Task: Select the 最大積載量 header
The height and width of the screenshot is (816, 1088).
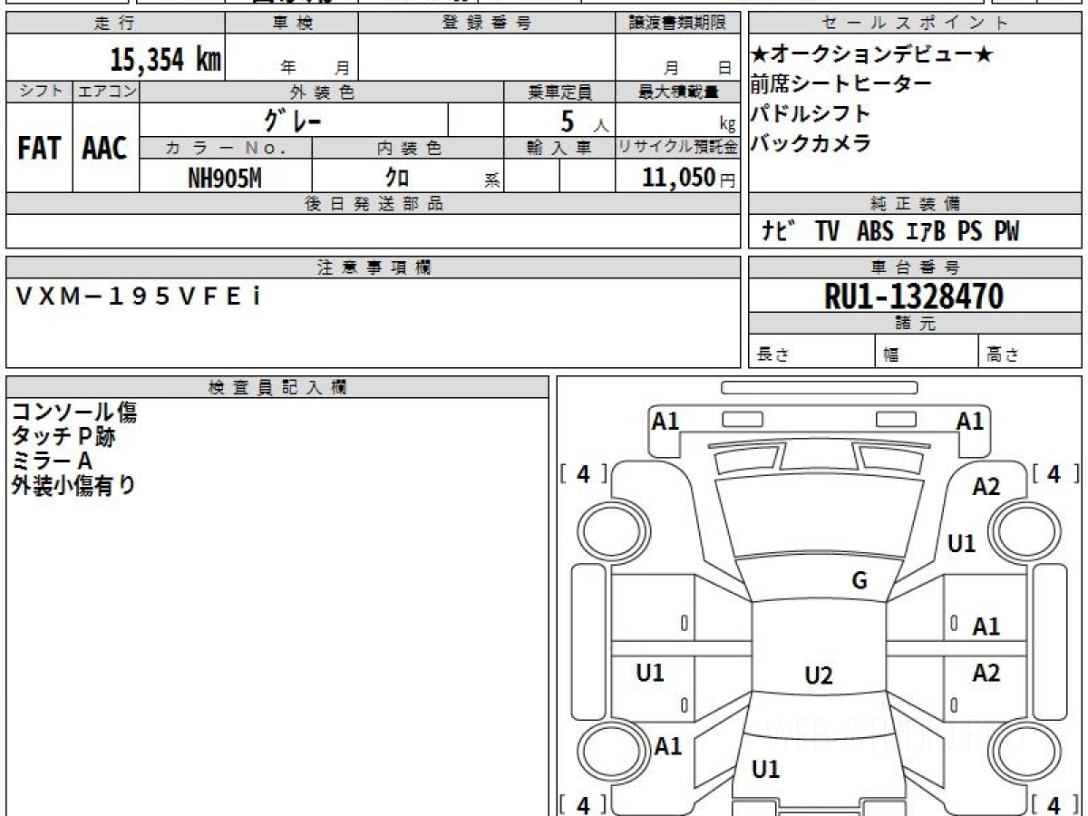Action: (x=678, y=92)
